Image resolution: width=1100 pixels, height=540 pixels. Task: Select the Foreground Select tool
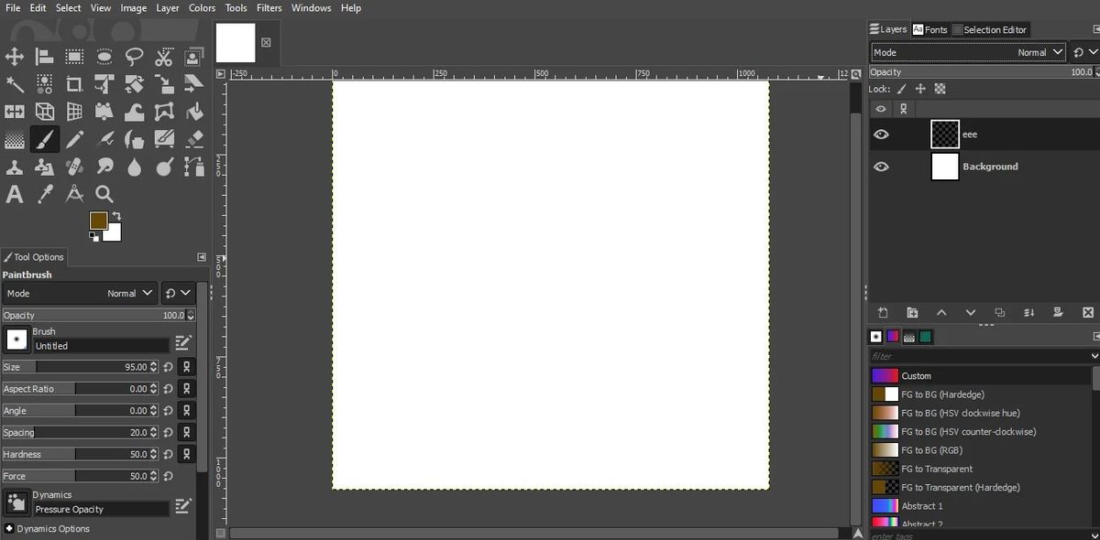[x=193, y=57]
